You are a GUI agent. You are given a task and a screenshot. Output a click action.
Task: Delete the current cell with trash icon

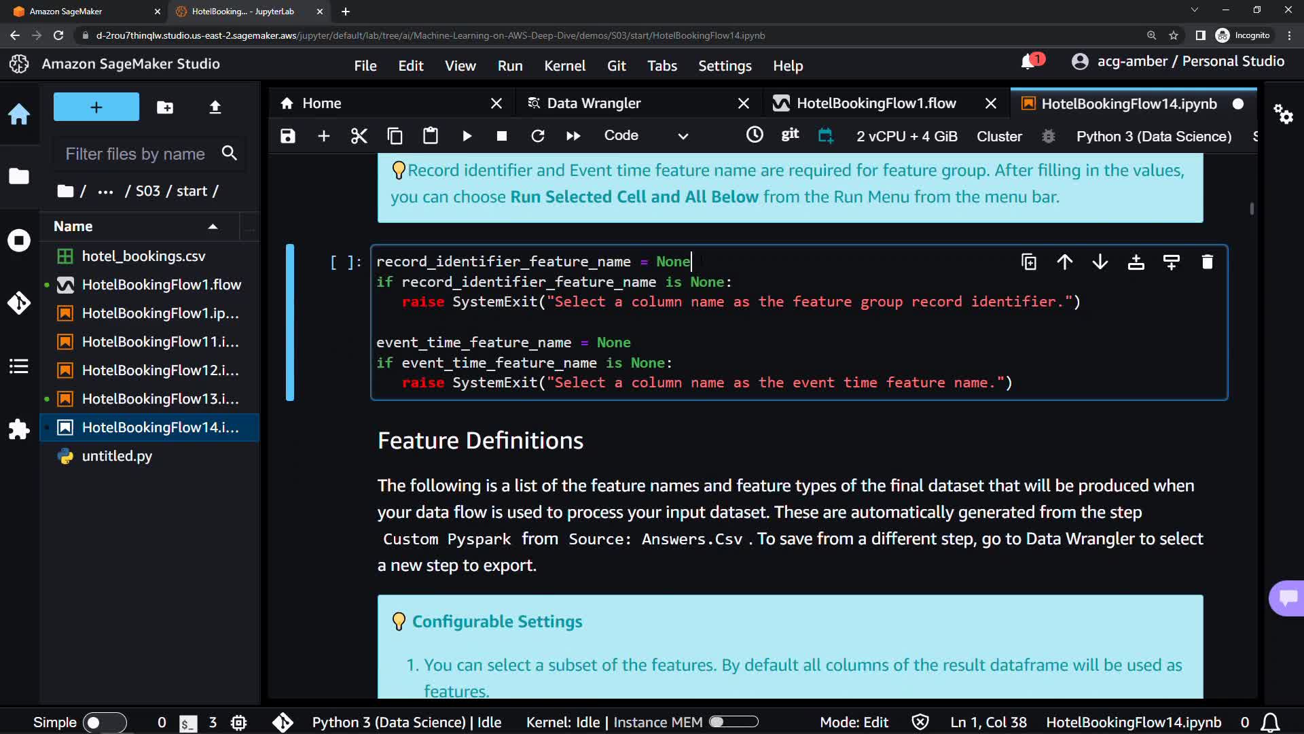(1207, 262)
